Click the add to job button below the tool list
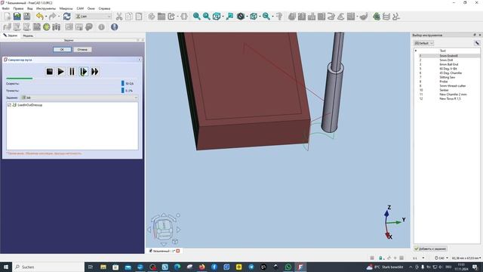This screenshot has width=483, height=272. [x=430, y=249]
